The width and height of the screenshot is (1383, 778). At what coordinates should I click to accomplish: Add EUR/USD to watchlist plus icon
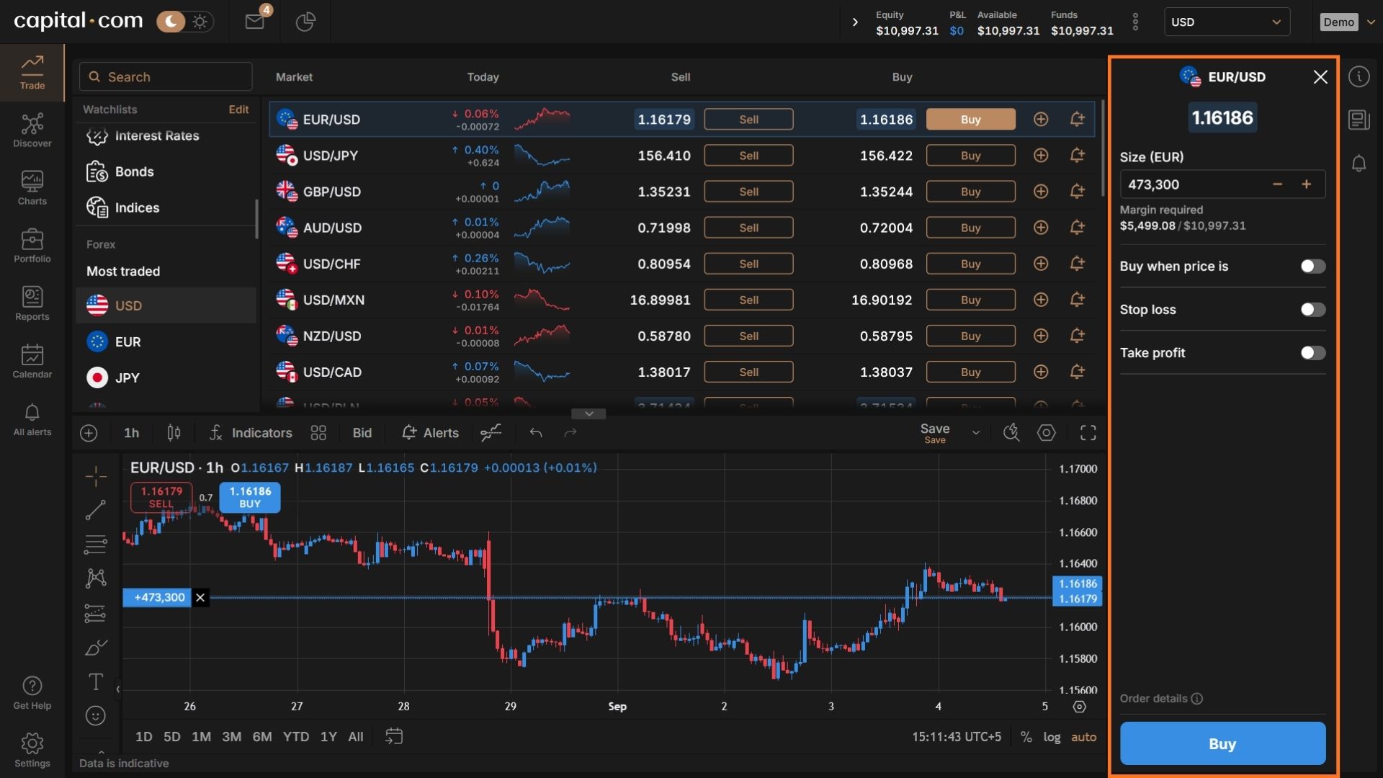(1040, 120)
